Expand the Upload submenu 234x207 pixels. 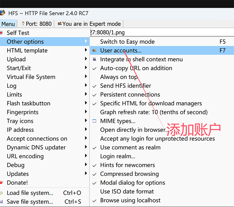[x=45, y=60]
